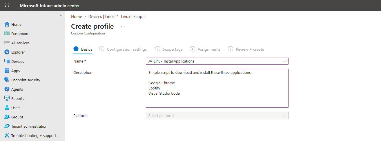Click the step 4 circle for Assignments
This screenshot has width=381, height=141.
193,49
